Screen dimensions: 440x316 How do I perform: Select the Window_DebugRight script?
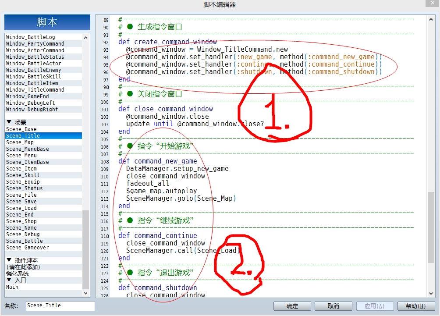pos(44,110)
